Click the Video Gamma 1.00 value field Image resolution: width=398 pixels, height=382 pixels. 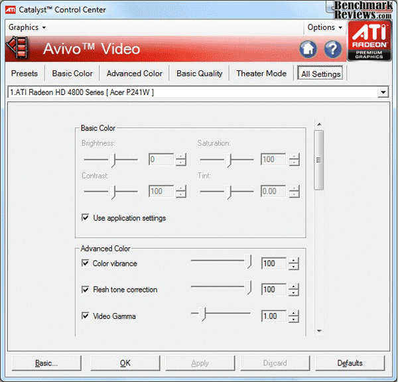pyautogui.click(x=273, y=316)
